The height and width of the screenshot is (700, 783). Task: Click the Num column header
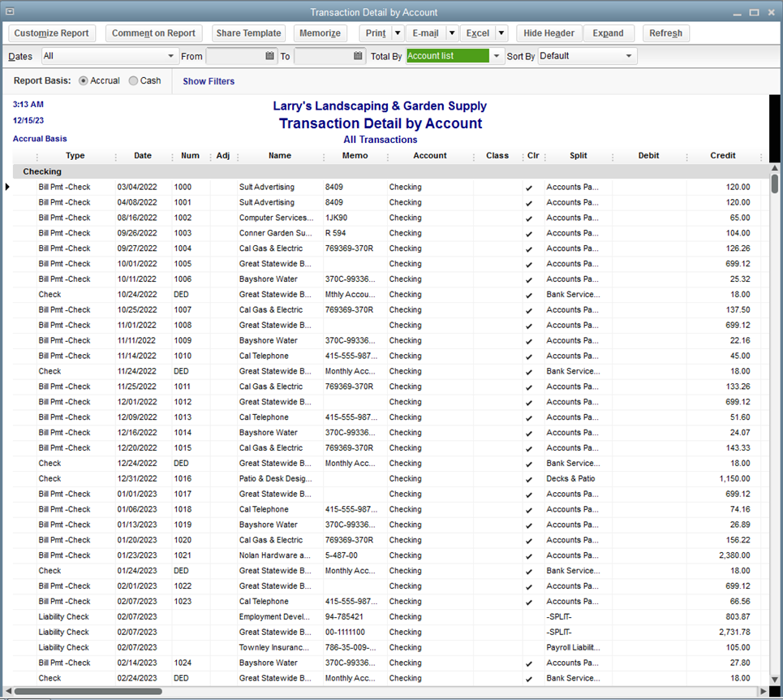click(x=190, y=155)
